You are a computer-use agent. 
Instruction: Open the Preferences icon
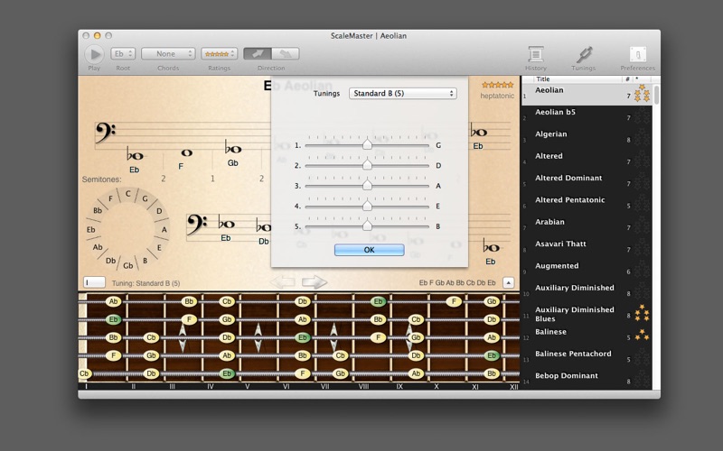638,54
